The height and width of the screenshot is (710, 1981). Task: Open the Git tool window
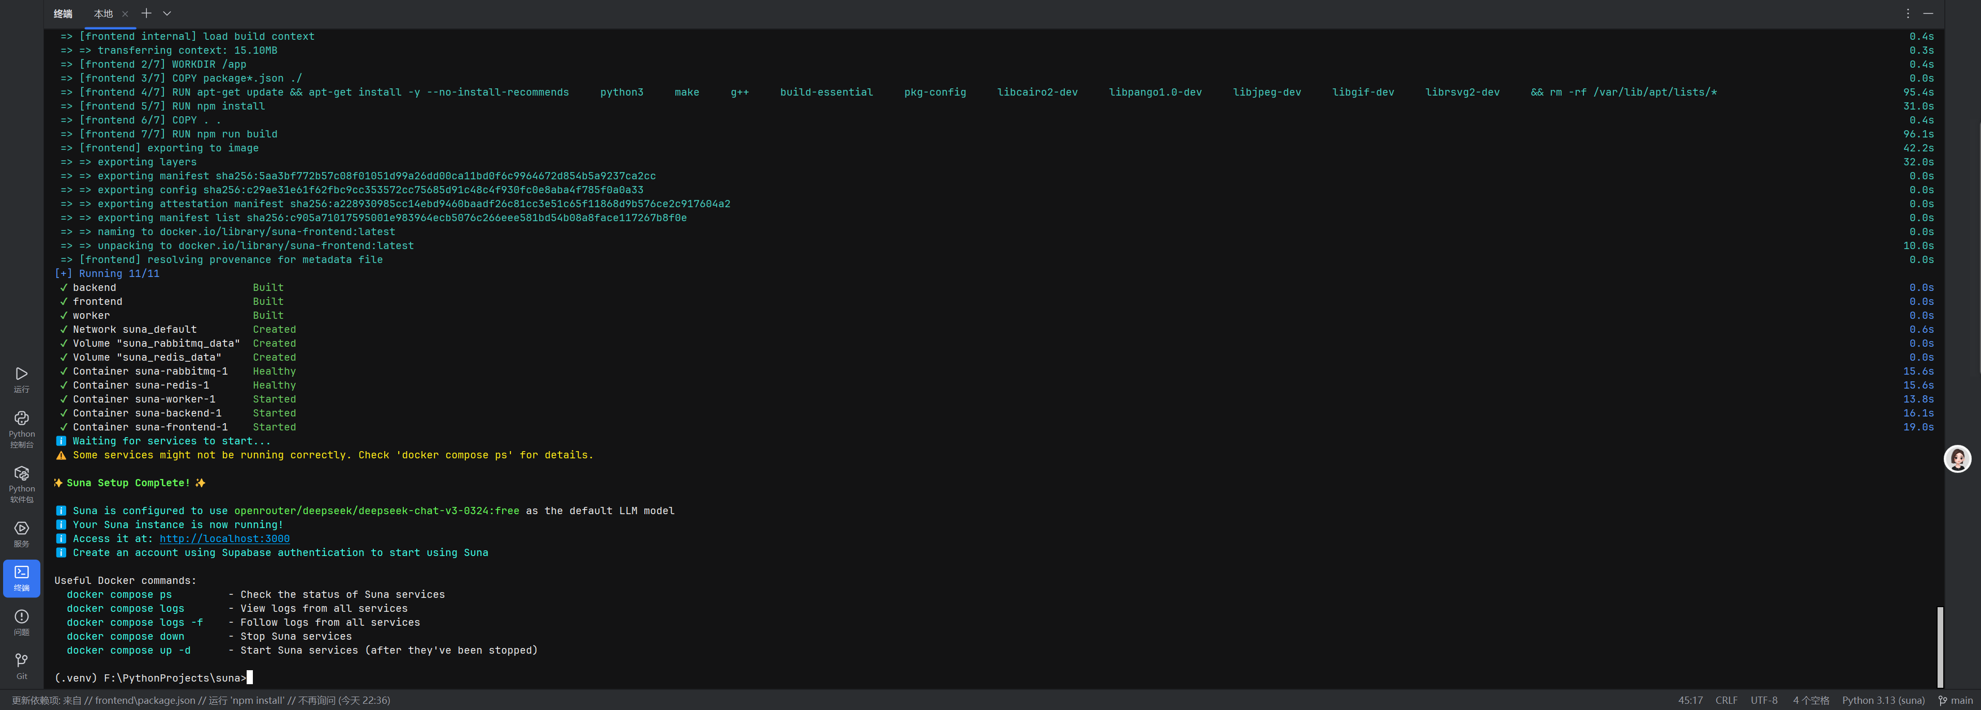pyautogui.click(x=22, y=666)
